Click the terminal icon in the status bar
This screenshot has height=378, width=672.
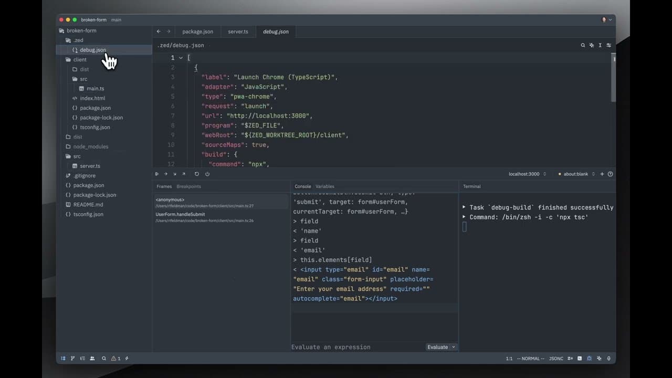click(x=579, y=359)
